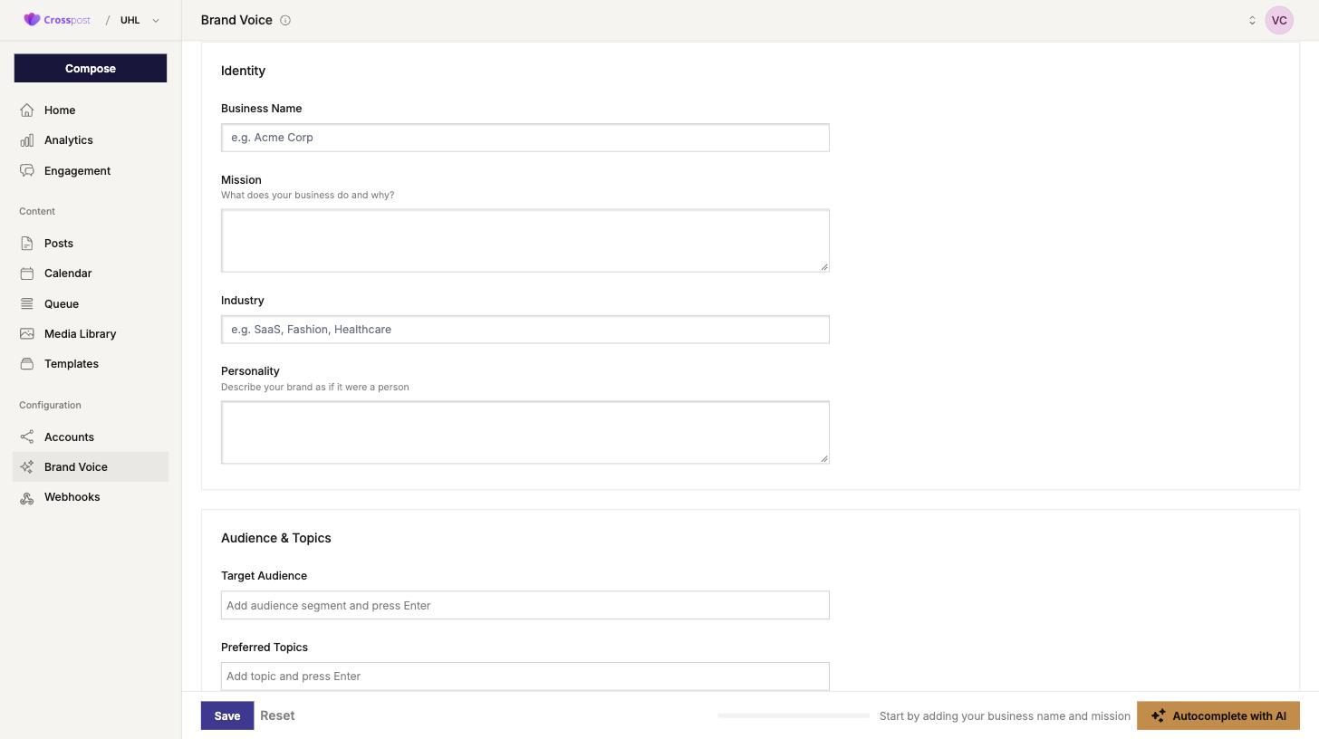Click into the Personality text area
1319x739 pixels.
tap(525, 433)
